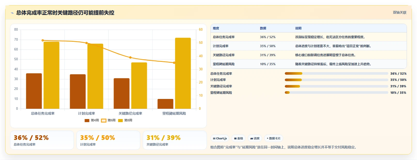Select the 数据卡片 tag chip

pos(274,138)
